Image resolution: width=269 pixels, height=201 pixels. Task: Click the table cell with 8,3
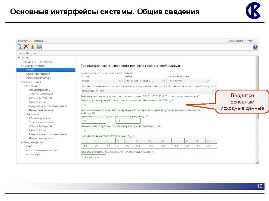[189, 146]
